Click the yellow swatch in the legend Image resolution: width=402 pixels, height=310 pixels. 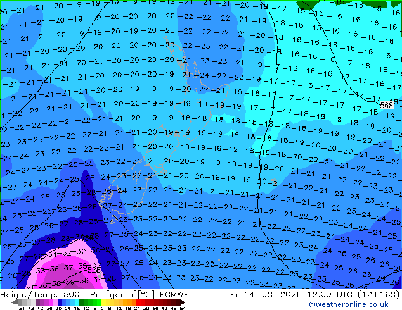coord(104,302)
